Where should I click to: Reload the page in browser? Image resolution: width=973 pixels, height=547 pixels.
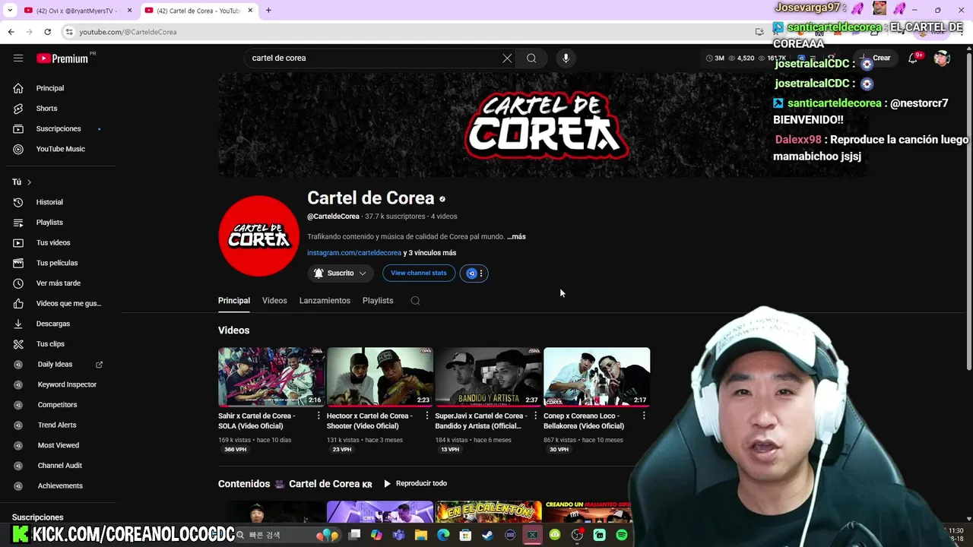[47, 32]
